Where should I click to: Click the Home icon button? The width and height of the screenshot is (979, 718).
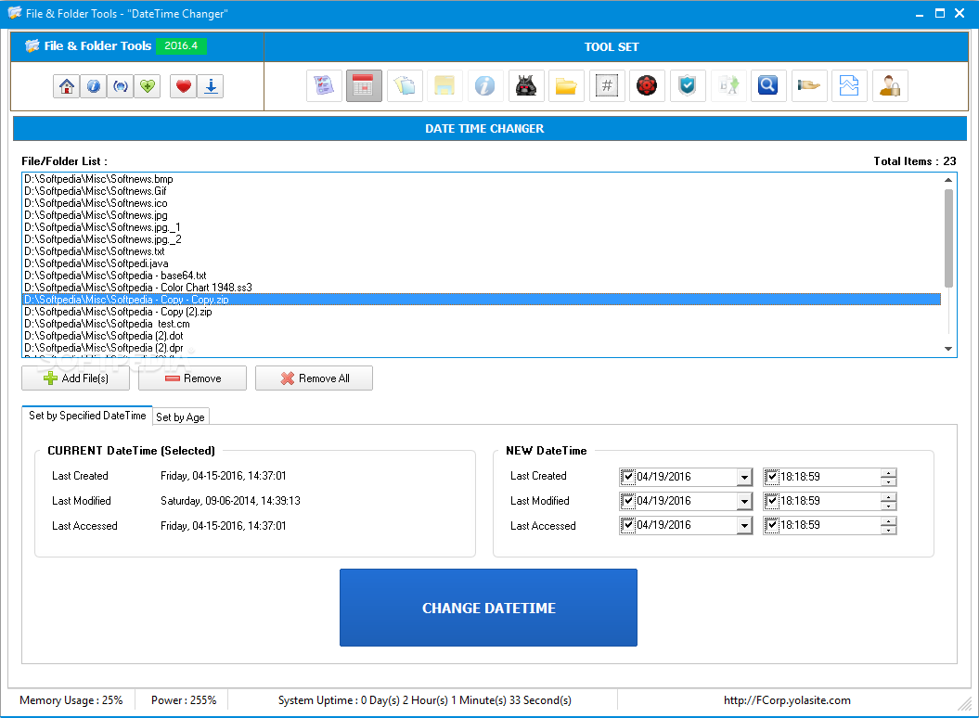[67, 86]
